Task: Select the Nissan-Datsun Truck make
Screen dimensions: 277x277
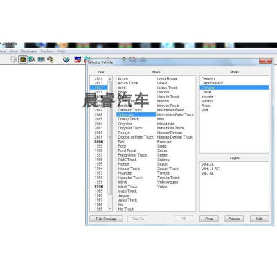Action: tap(175, 137)
